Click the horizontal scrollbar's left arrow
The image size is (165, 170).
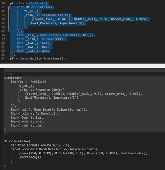tap(2, 66)
